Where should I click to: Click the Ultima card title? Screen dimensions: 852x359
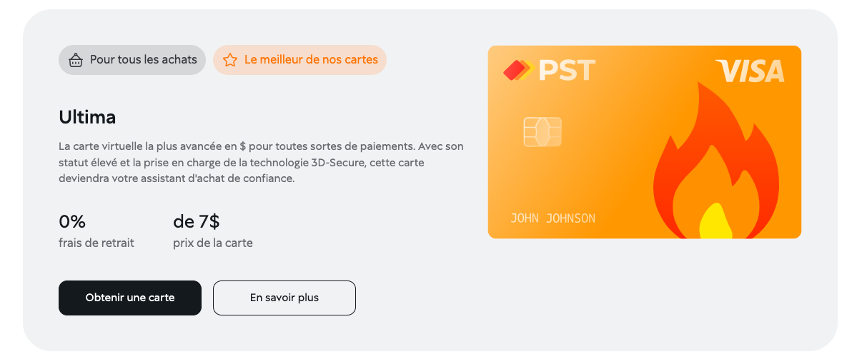[87, 117]
